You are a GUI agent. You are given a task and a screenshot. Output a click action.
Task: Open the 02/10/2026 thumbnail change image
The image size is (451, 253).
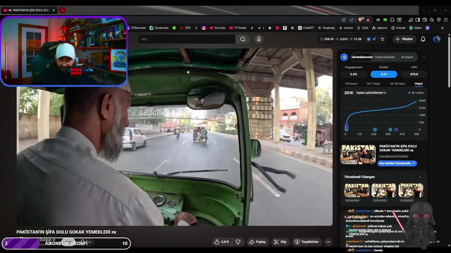(357, 190)
